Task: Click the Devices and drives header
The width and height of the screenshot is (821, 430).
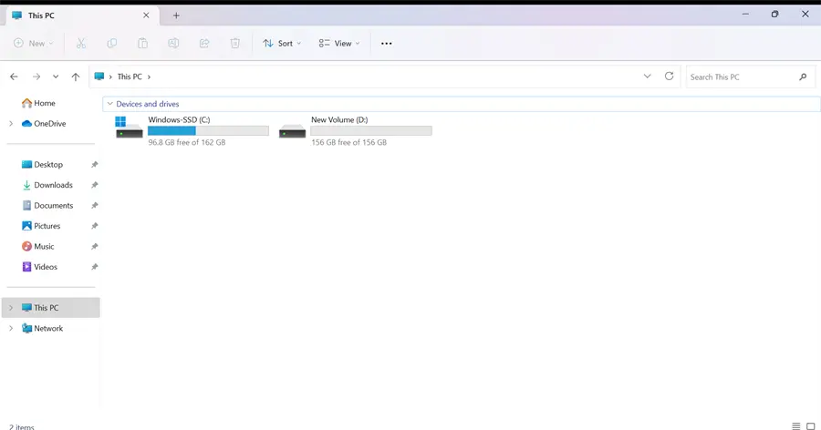Action: (148, 104)
